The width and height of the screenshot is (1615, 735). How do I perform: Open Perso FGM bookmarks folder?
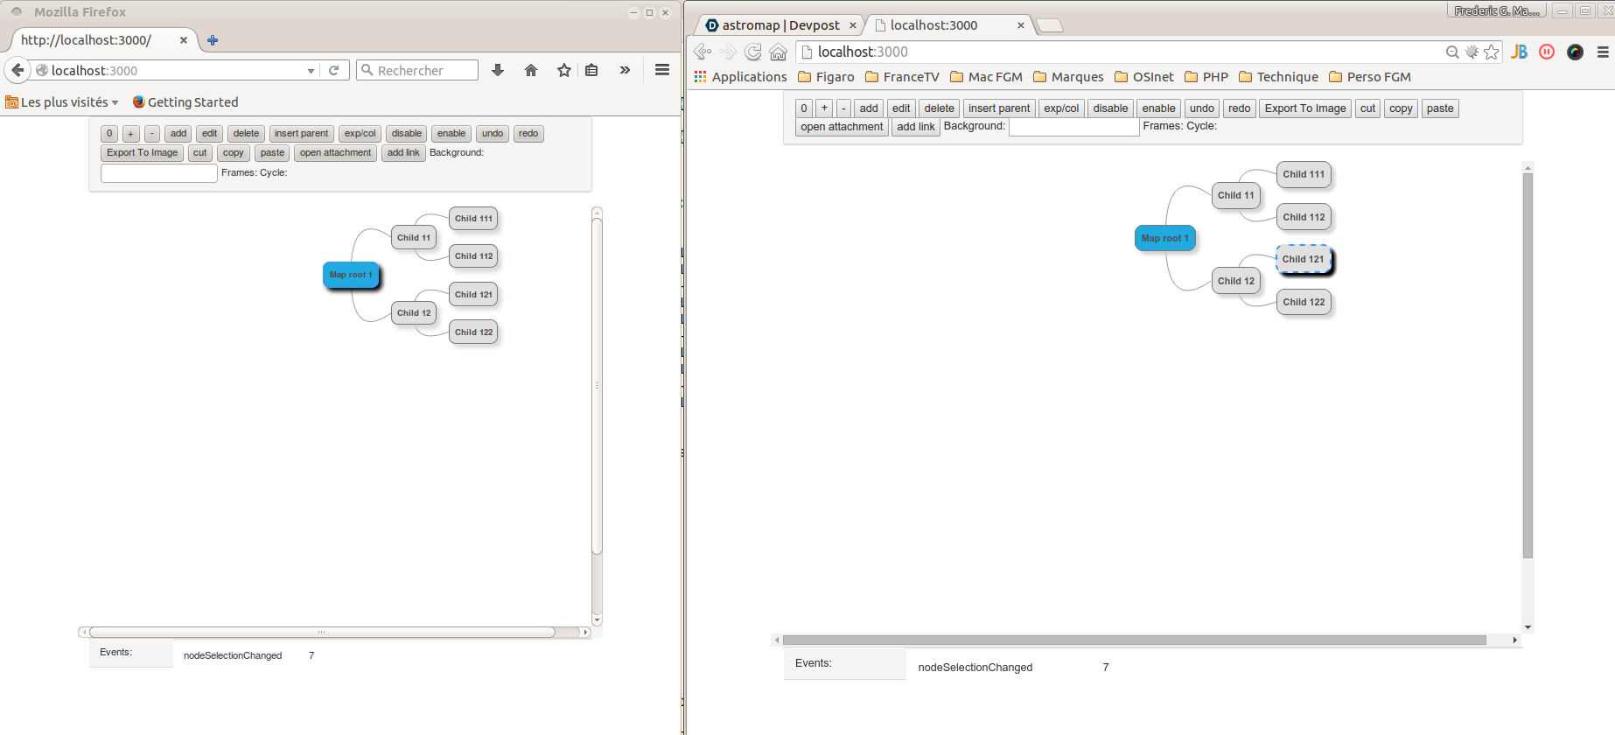pos(1370,77)
